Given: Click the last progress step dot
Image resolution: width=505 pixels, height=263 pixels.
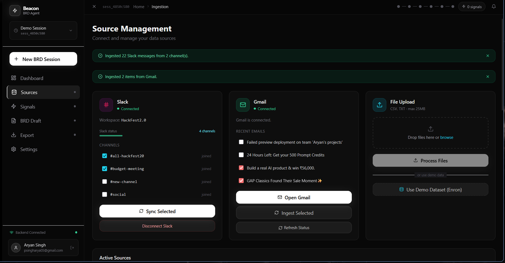Looking at the screenshot, I should [x=453, y=7].
